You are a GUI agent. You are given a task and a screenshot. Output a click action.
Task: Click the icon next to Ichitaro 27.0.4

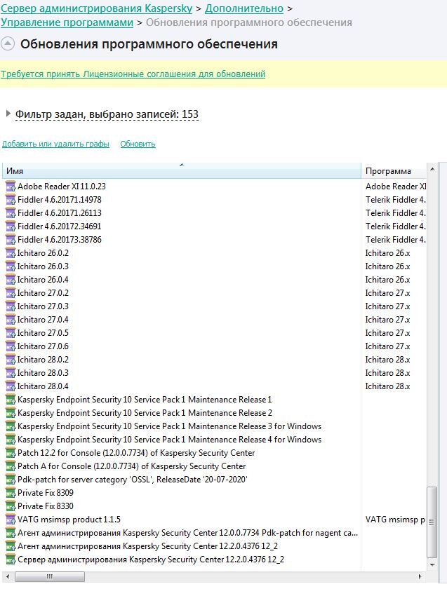(11, 319)
